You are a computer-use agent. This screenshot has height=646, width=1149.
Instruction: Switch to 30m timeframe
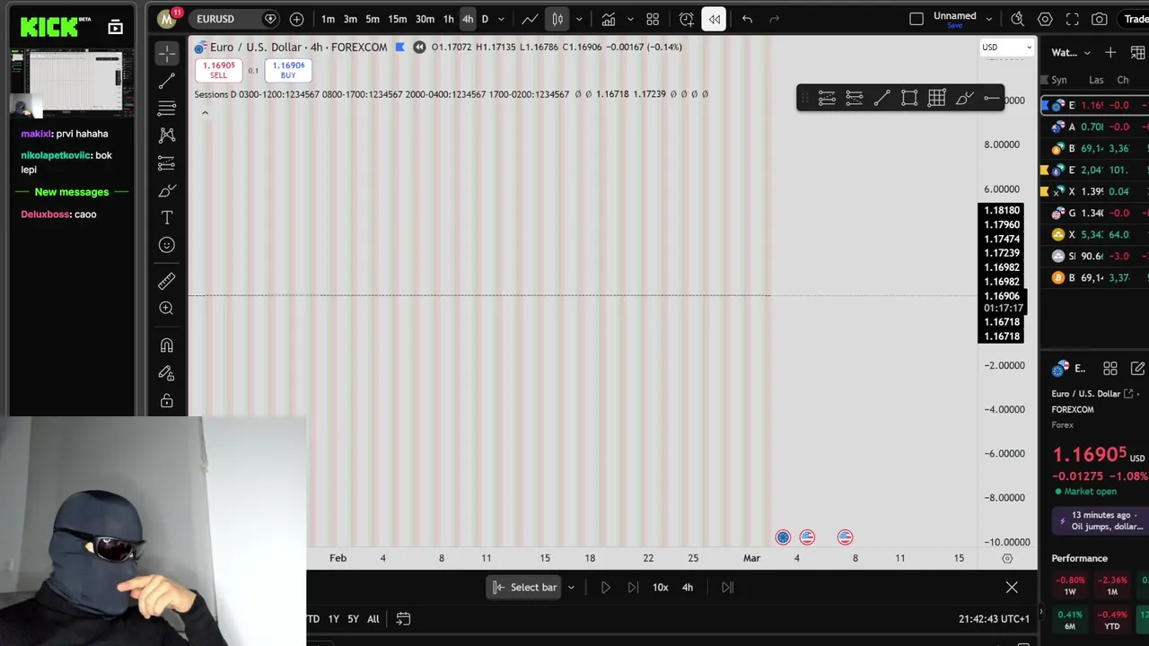point(425,19)
